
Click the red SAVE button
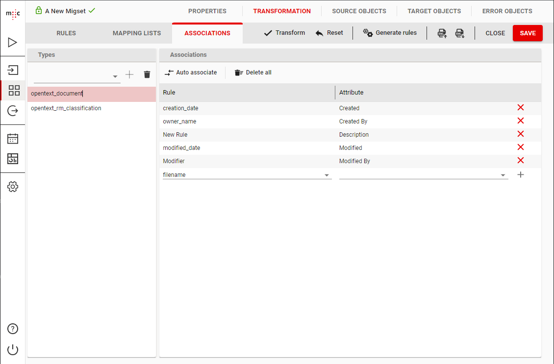click(x=528, y=33)
